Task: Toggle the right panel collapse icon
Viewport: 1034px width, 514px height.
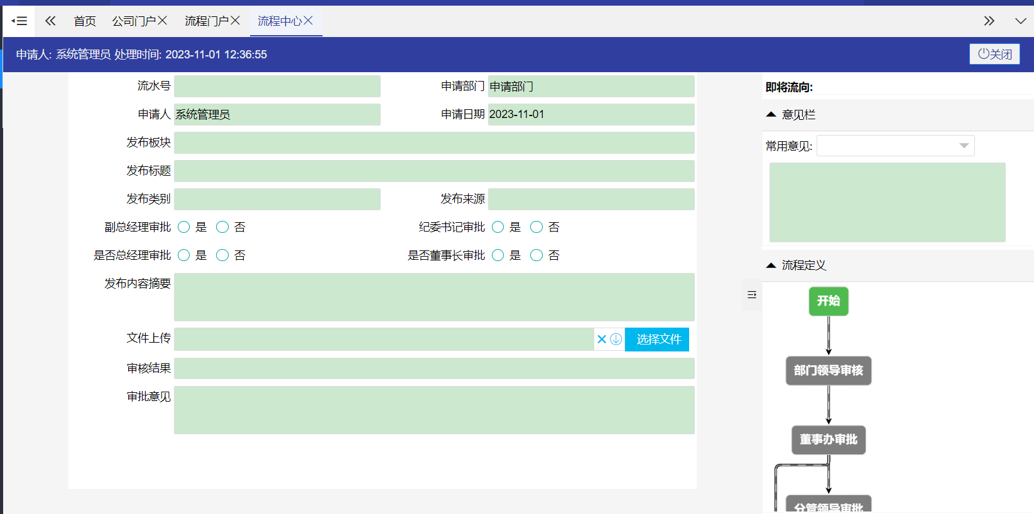Action: 752,294
